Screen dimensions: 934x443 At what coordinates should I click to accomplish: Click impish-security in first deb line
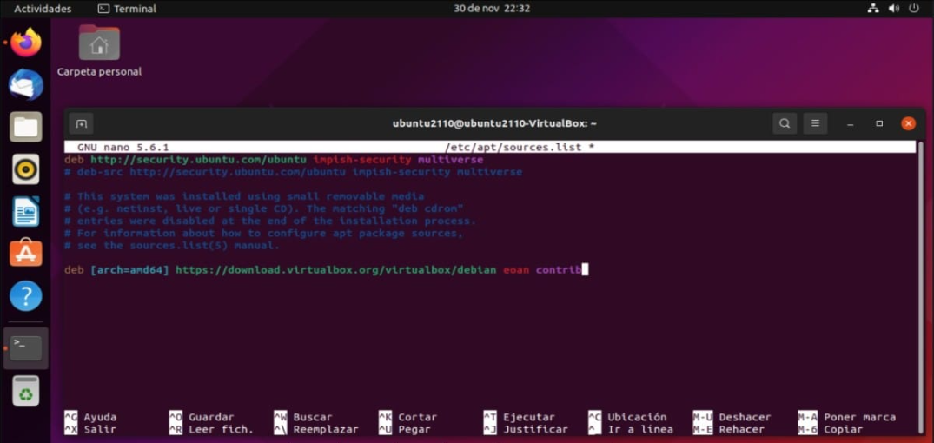(x=362, y=160)
